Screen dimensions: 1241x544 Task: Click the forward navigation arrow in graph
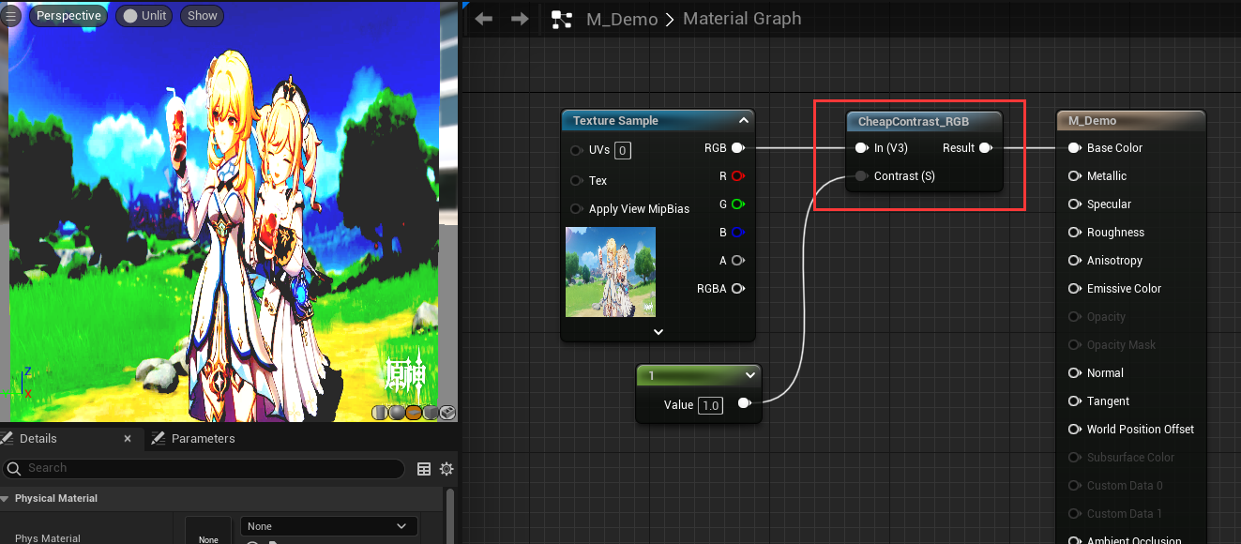[520, 19]
